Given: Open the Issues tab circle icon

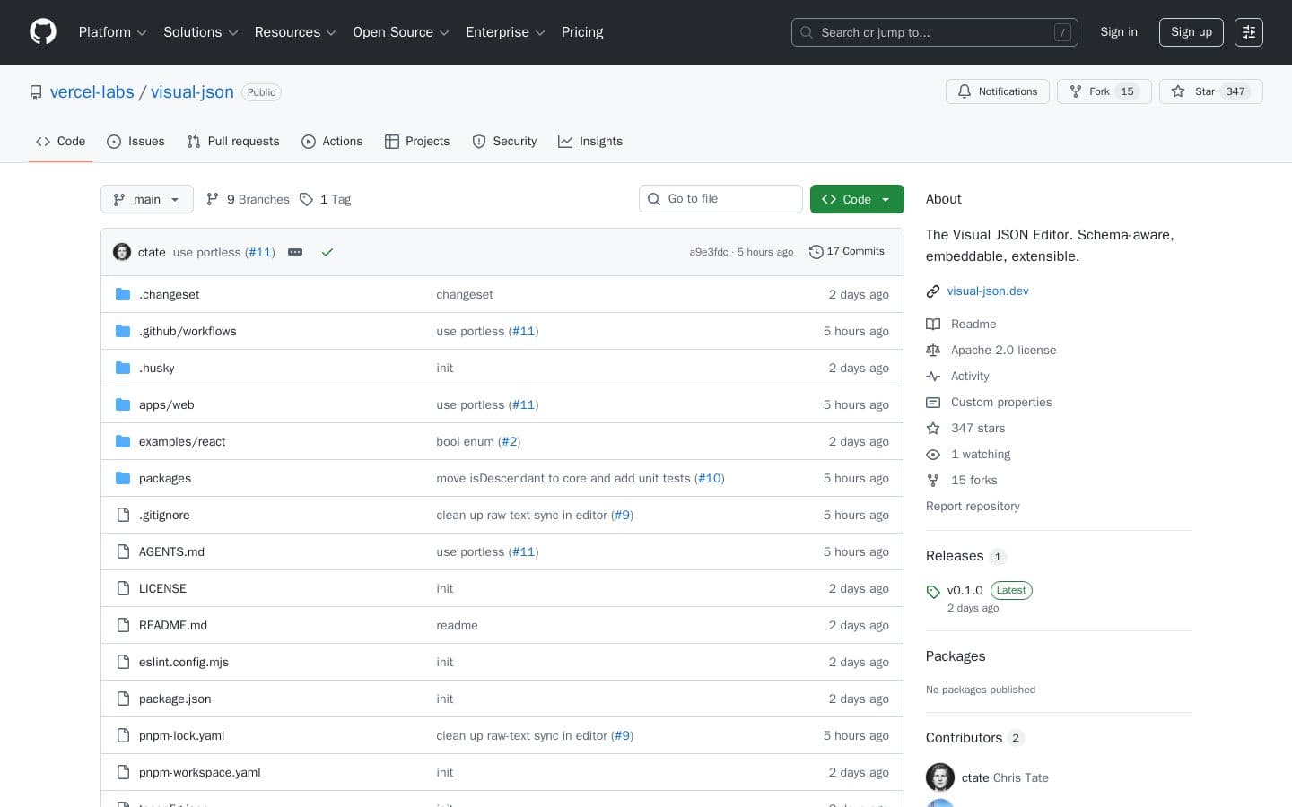Looking at the screenshot, I should pos(115,142).
